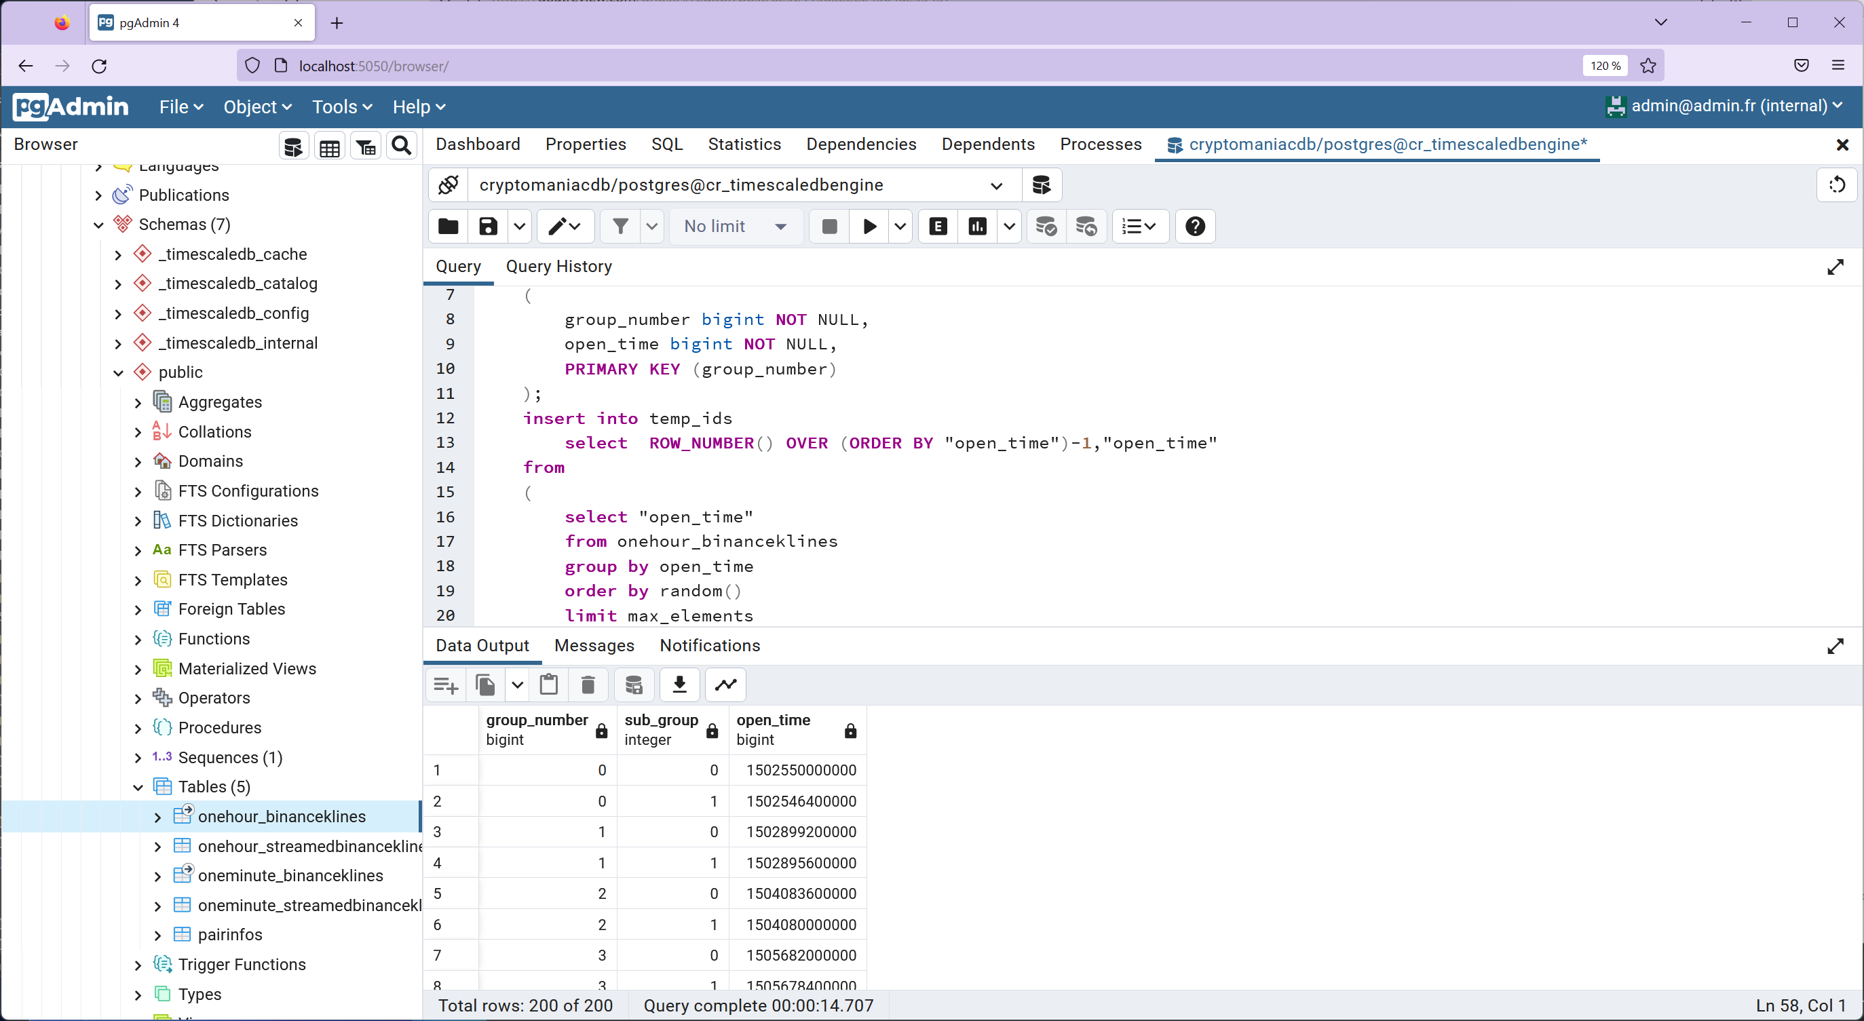
Task: Click the Paste clipboard icon in data output
Action: [x=548, y=685]
